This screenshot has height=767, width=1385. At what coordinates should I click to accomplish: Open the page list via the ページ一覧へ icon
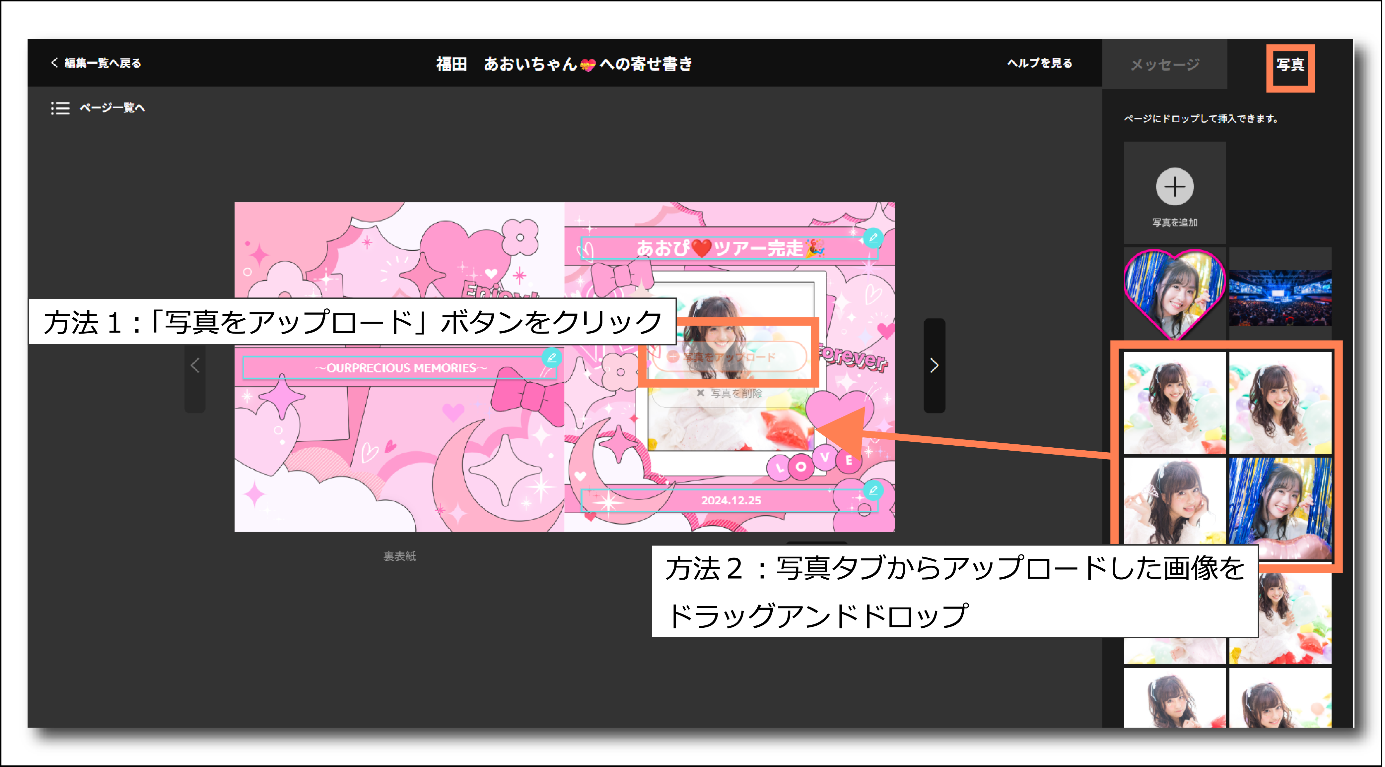point(60,108)
